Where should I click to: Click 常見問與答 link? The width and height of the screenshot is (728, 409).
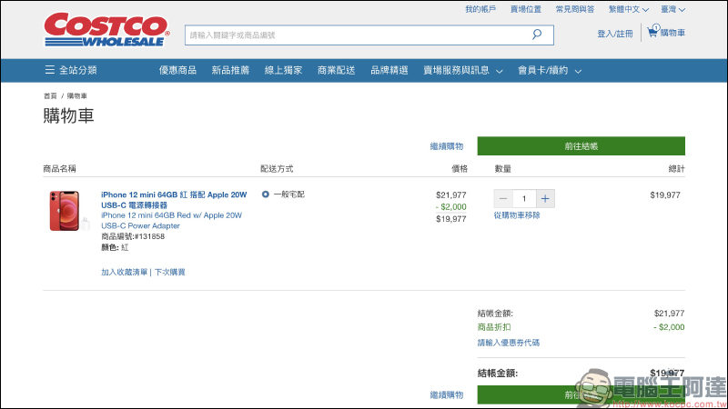coord(575,9)
